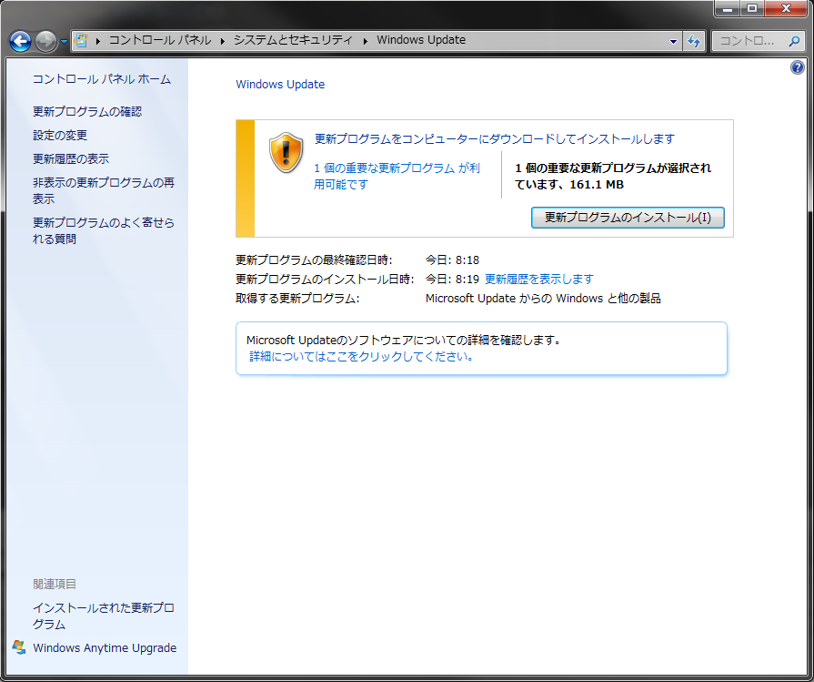Click the refresh button beside address bar
The image size is (814, 682).
(694, 41)
